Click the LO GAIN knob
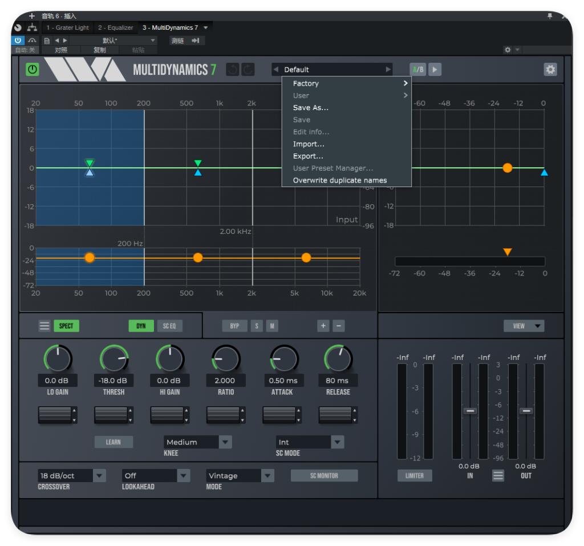584x546 pixels. coord(58,359)
